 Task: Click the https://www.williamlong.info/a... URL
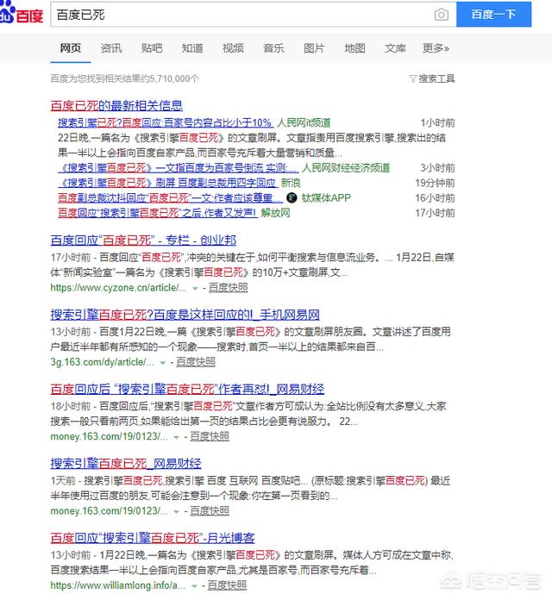click(x=118, y=585)
